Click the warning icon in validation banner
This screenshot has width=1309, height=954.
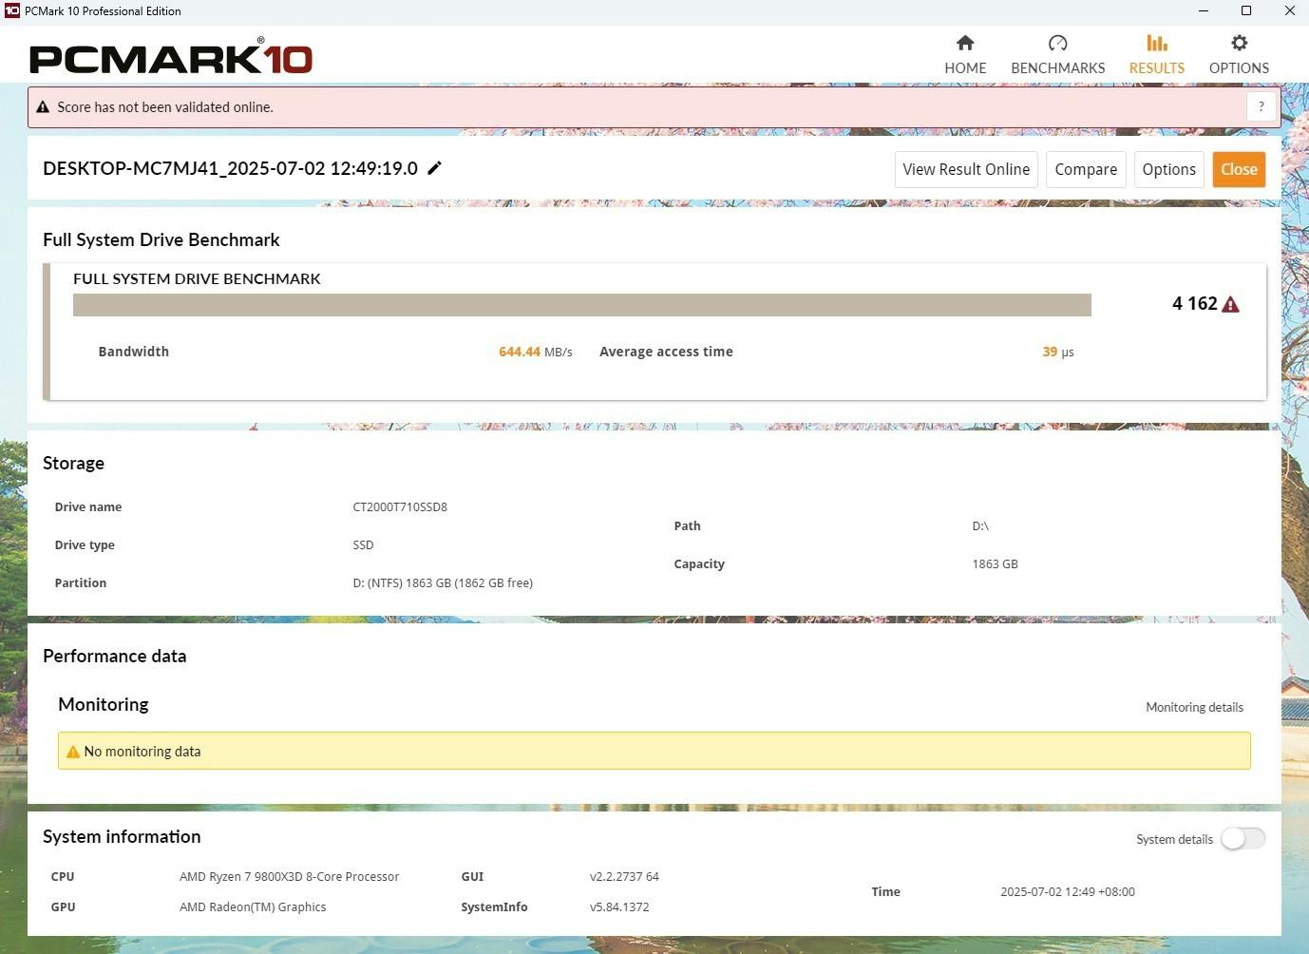pyautogui.click(x=43, y=107)
